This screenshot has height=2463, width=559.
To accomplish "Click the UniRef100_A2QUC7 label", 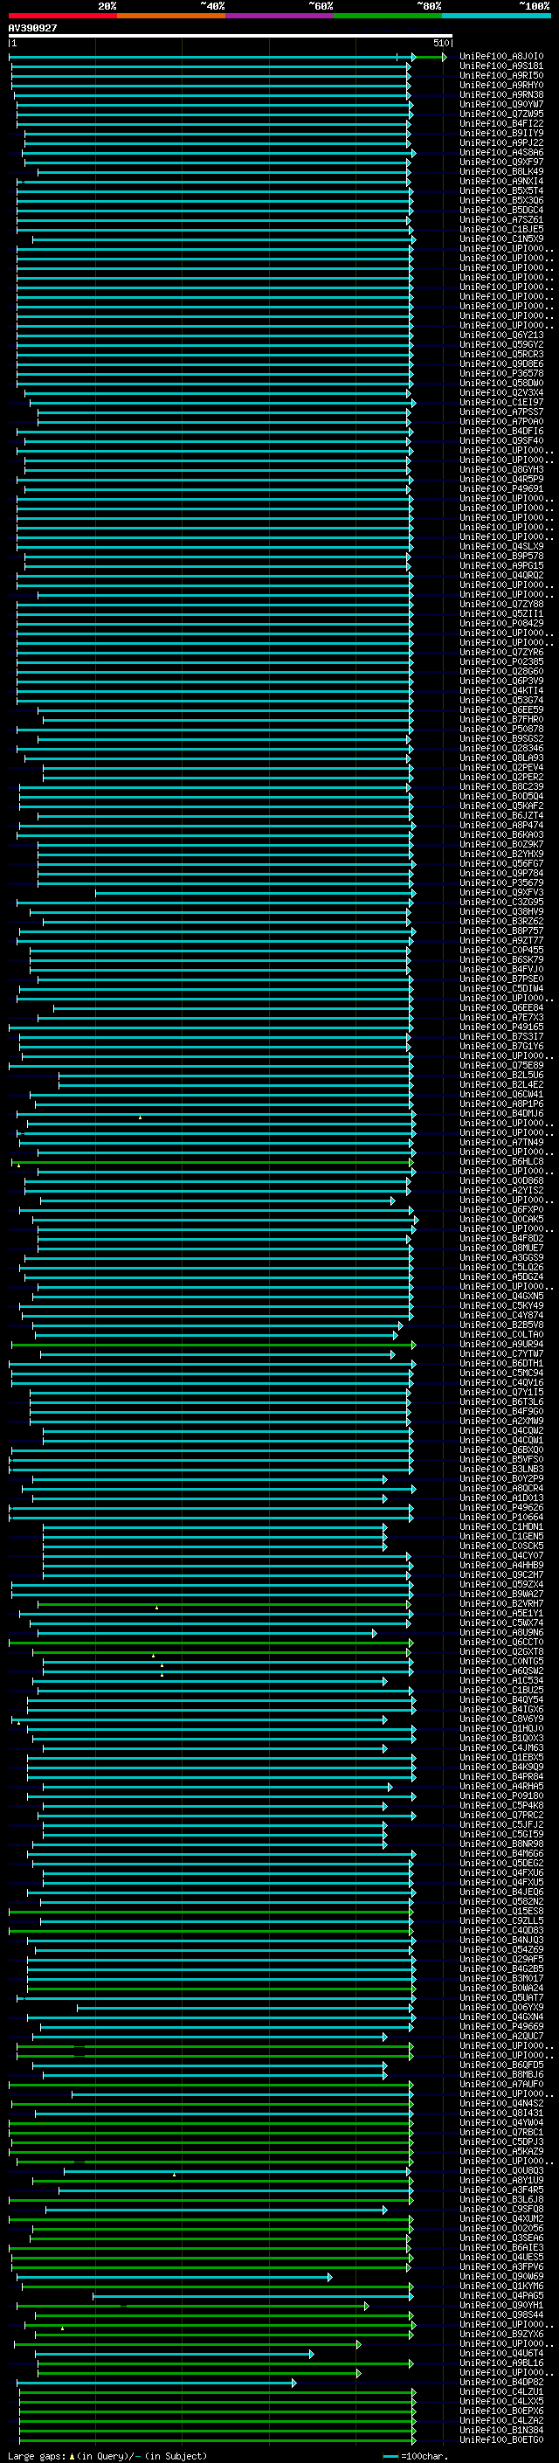I will 501,2036.
